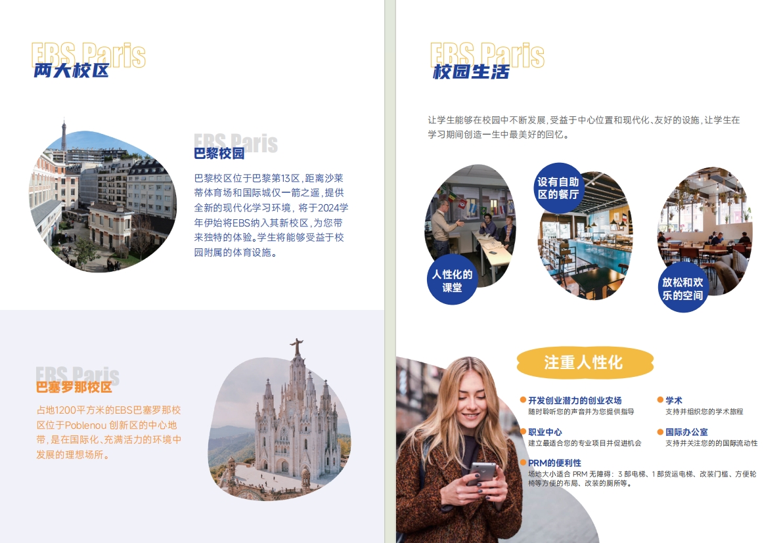The image size is (781, 543).
Task: Click the self-service restaurant photo
Action: tap(585, 235)
